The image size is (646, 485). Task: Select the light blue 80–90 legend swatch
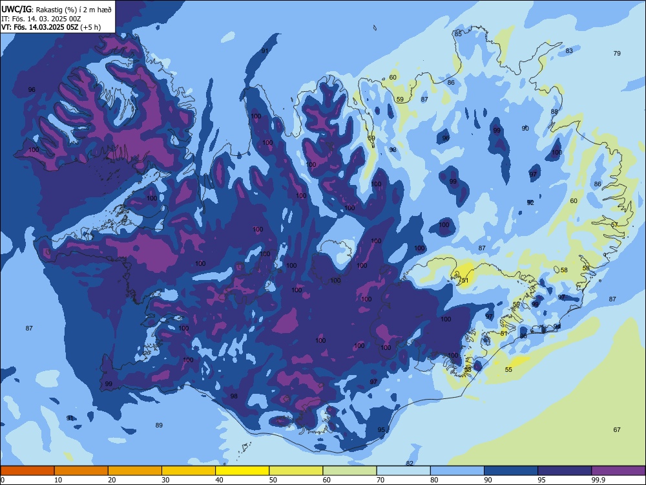pyautogui.click(x=457, y=471)
